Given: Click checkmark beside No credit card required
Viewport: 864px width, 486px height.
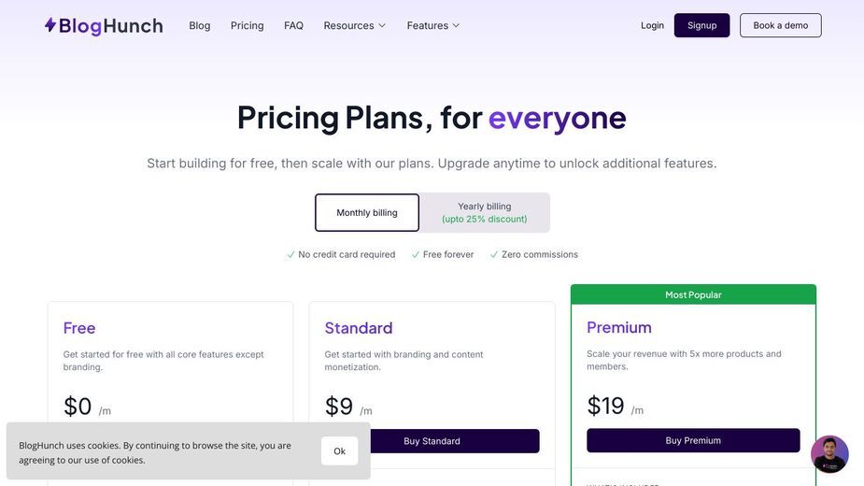Looking at the screenshot, I should (290, 254).
